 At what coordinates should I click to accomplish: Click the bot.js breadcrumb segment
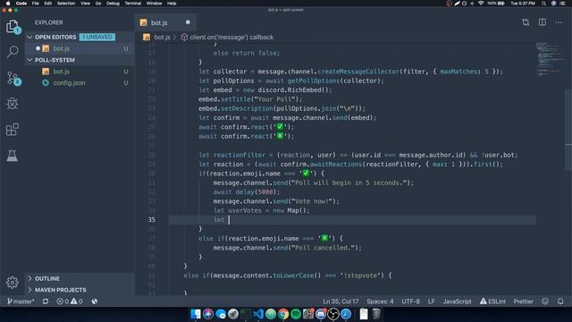(157, 38)
